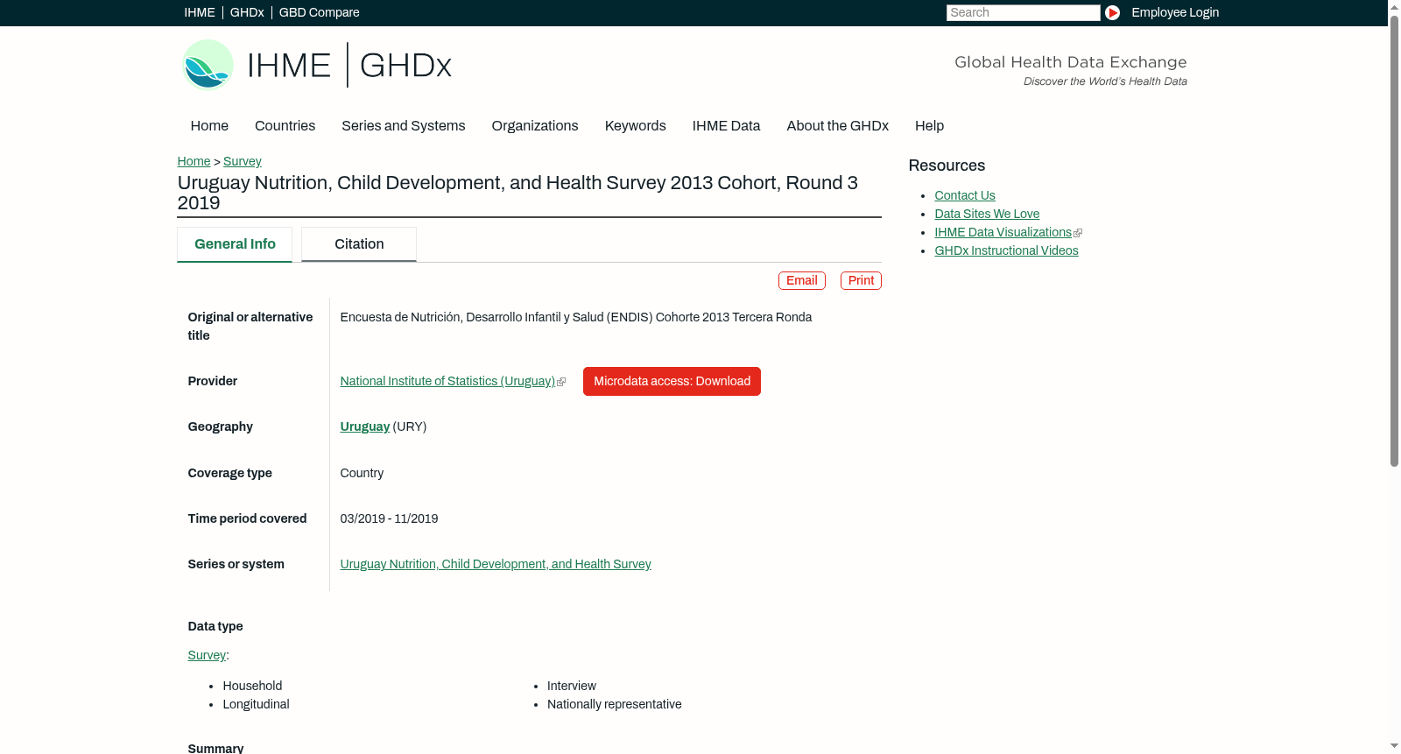Open the Uruguay geography link
1401x754 pixels.
[x=365, y=426]
